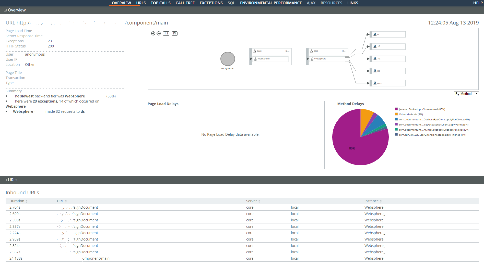Image resolution: width=484 pixels, height=265 pixels.
Task: Click the signDocument URL in 2.398s row
Action: pyautogui.click(x=86, y=220)
